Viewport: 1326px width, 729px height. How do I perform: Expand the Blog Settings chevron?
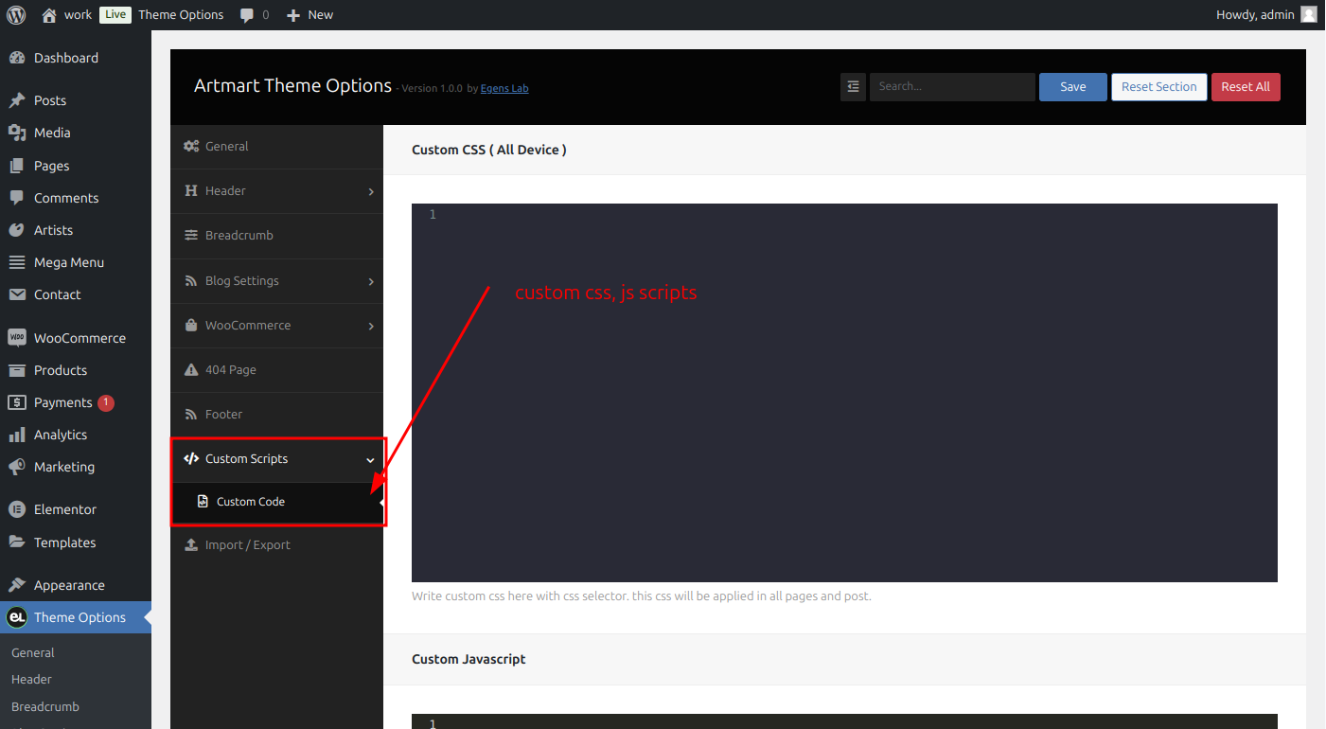coord(371,281)
